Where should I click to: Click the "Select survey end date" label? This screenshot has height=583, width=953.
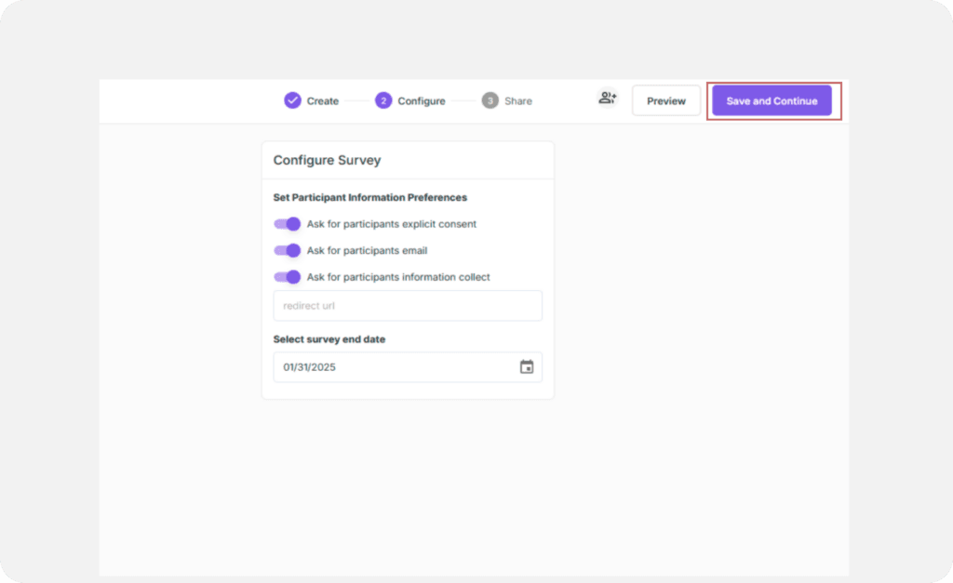tap(329, 339)
